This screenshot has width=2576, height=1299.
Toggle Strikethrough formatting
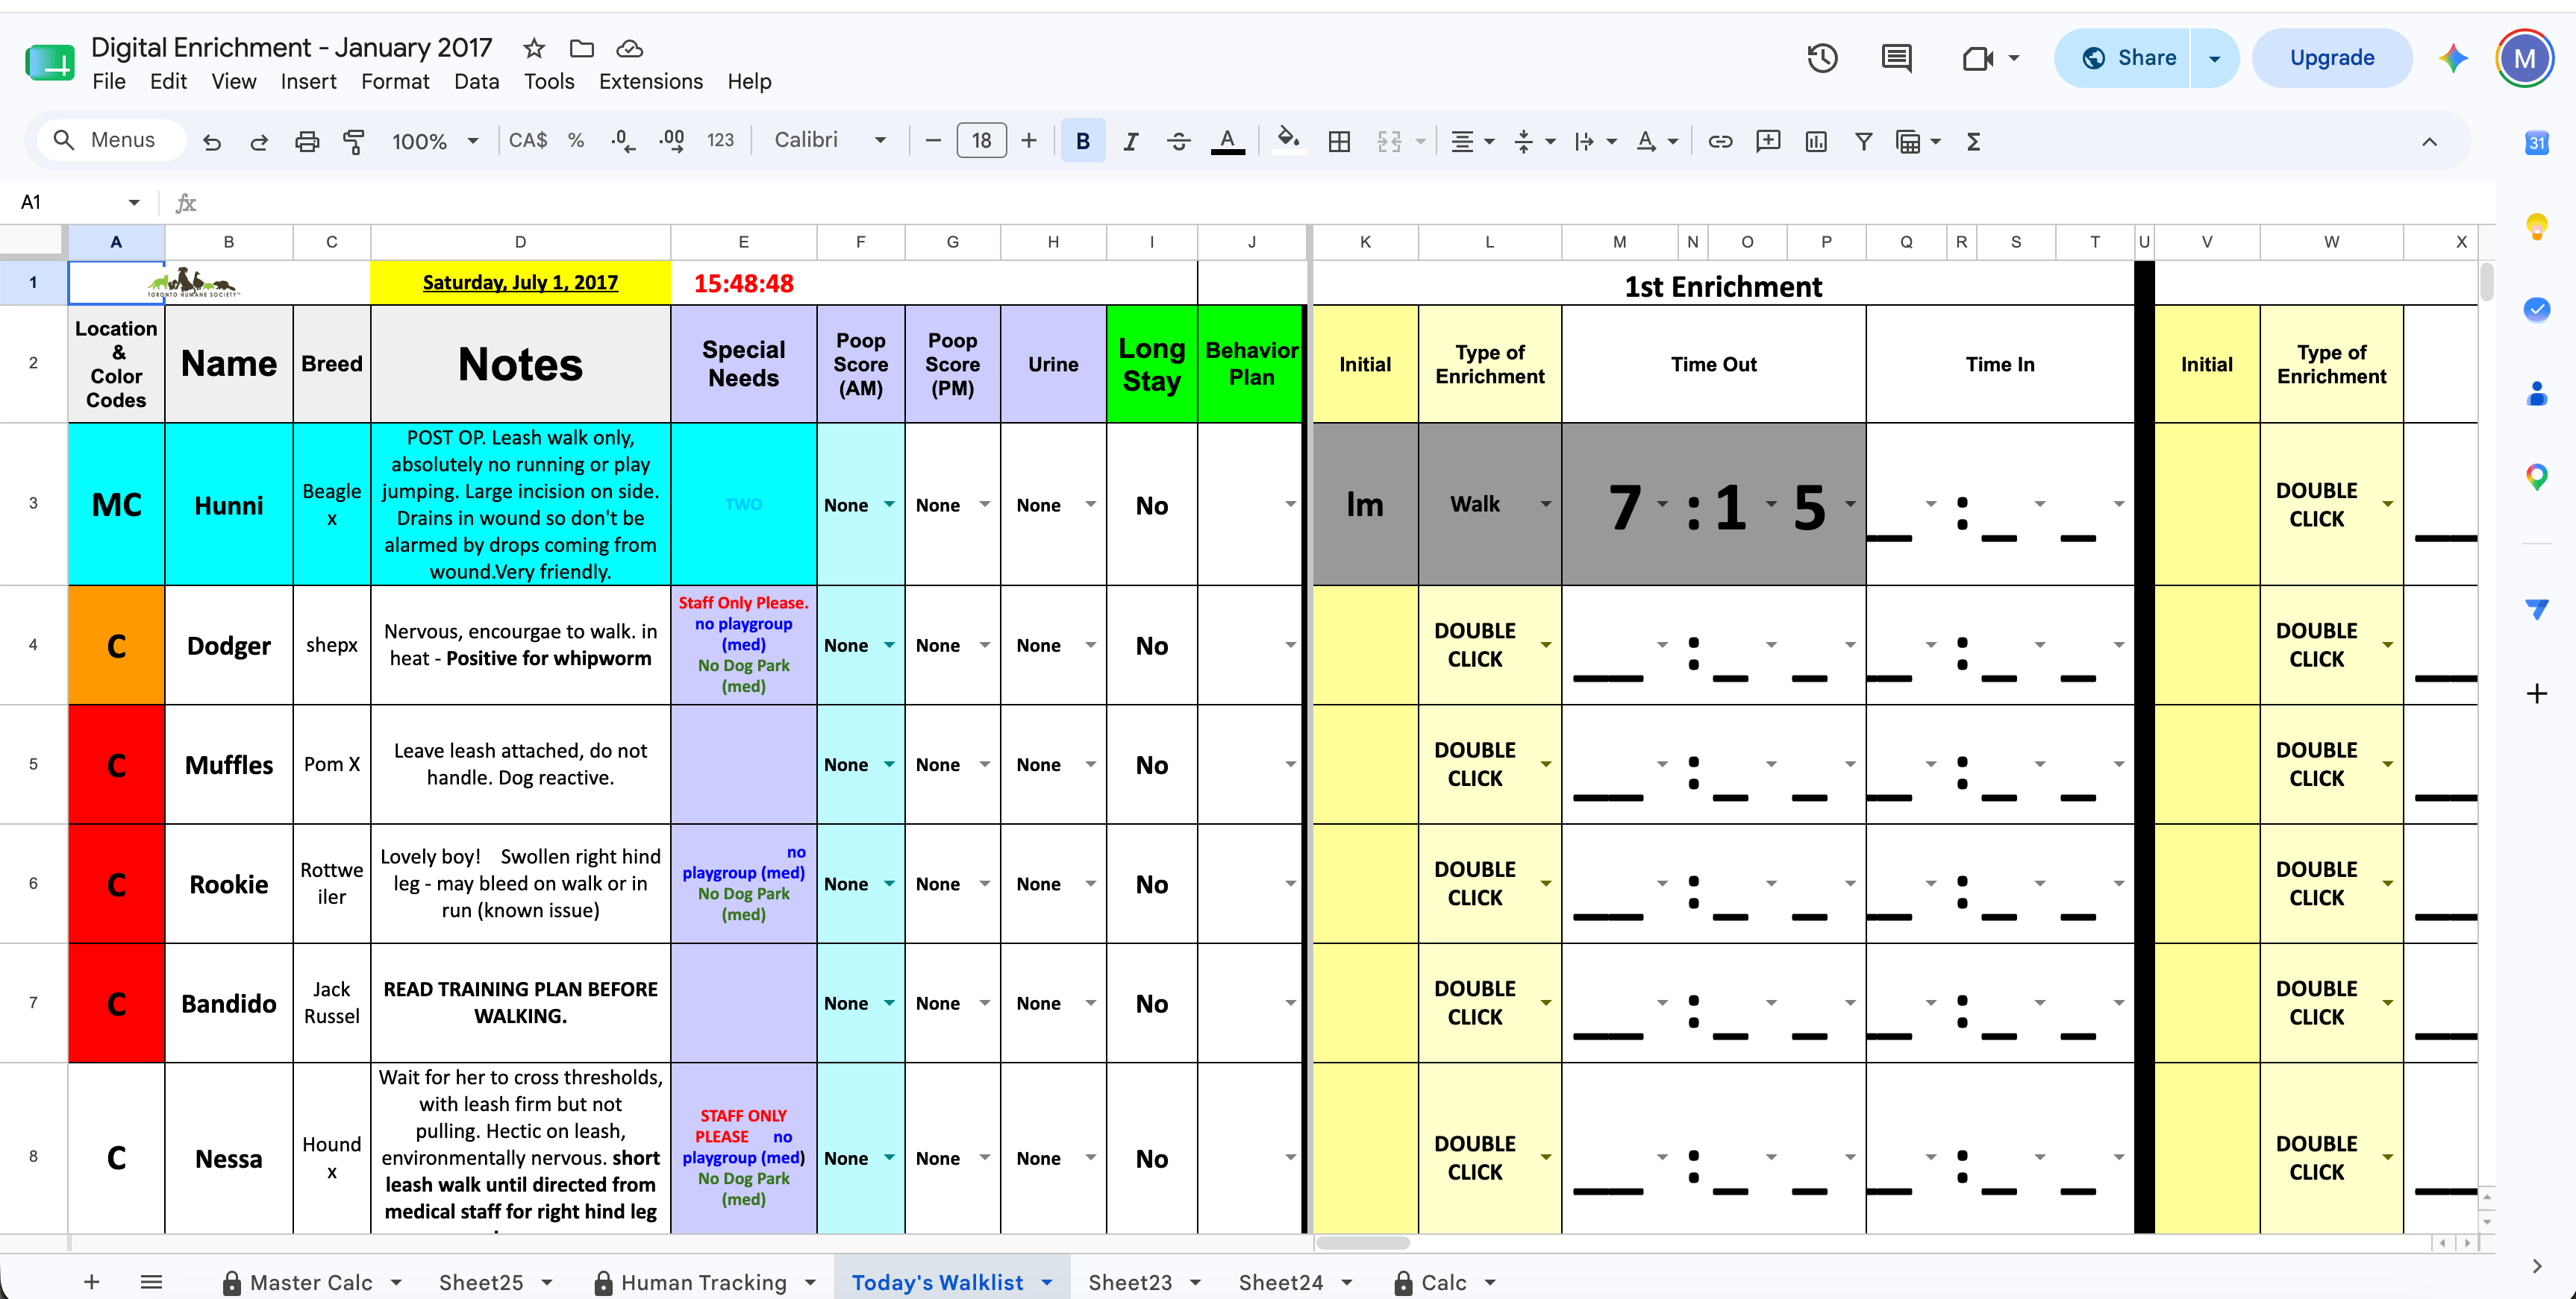click(x=1179, y=142)
